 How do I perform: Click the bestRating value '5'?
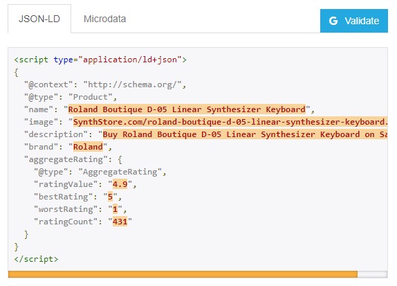(x=110, y=197)
